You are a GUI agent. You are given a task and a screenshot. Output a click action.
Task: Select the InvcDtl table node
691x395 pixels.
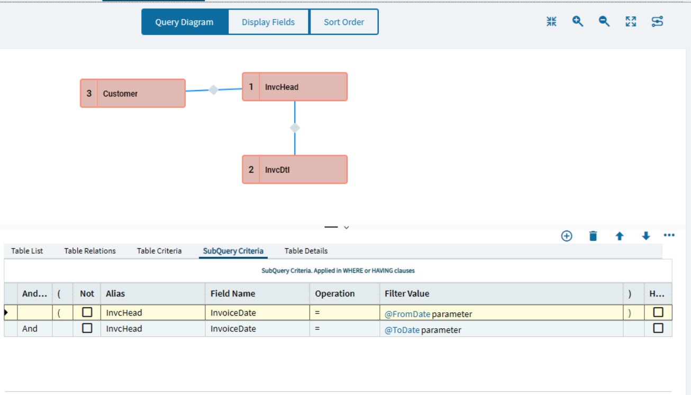[295, 169]
